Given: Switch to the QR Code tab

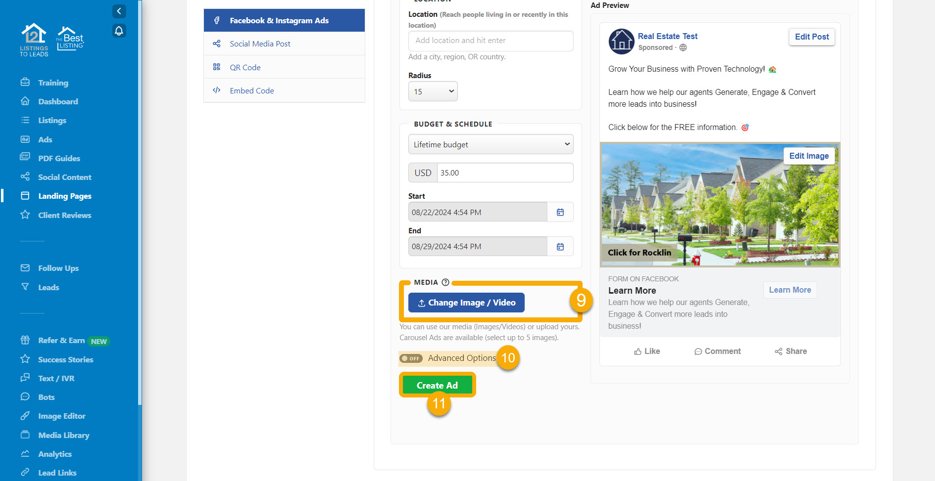Looking at the screenshot, I should tap(245, 68).
